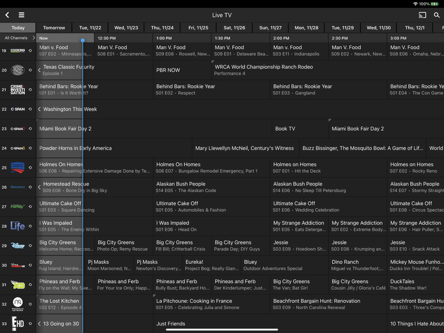Open Book TV program on C-SPAN2
The height and width of the screenshot is (333, 444).
pyautogui.click(x=300, y=129)
